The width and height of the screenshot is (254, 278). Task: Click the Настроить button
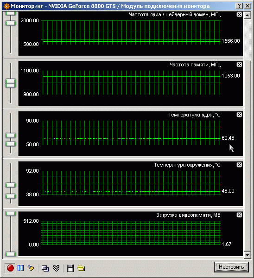coord(231,267)
